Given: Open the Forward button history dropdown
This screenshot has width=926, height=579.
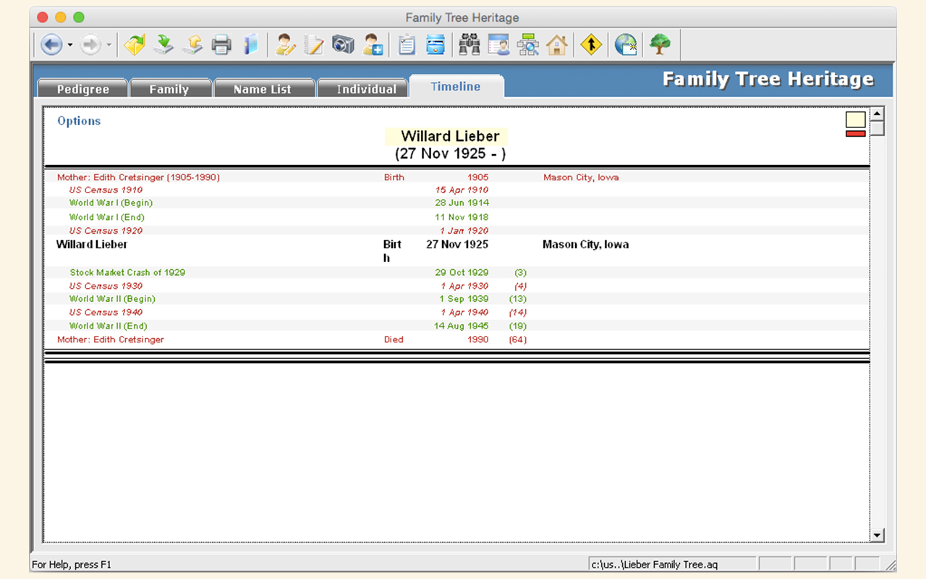Looking at the screenshot, I should (109, 45).
